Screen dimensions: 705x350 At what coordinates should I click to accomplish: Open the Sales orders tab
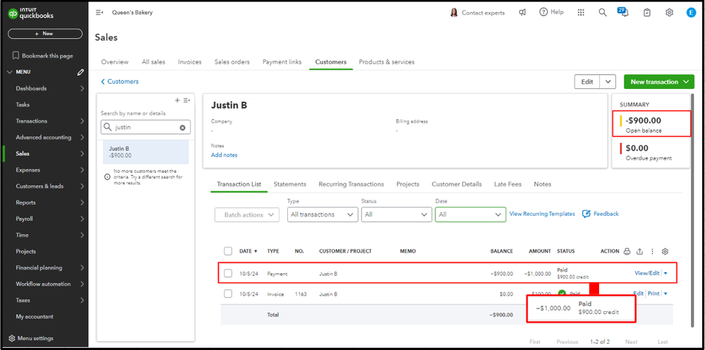click(x=232, y=62)
